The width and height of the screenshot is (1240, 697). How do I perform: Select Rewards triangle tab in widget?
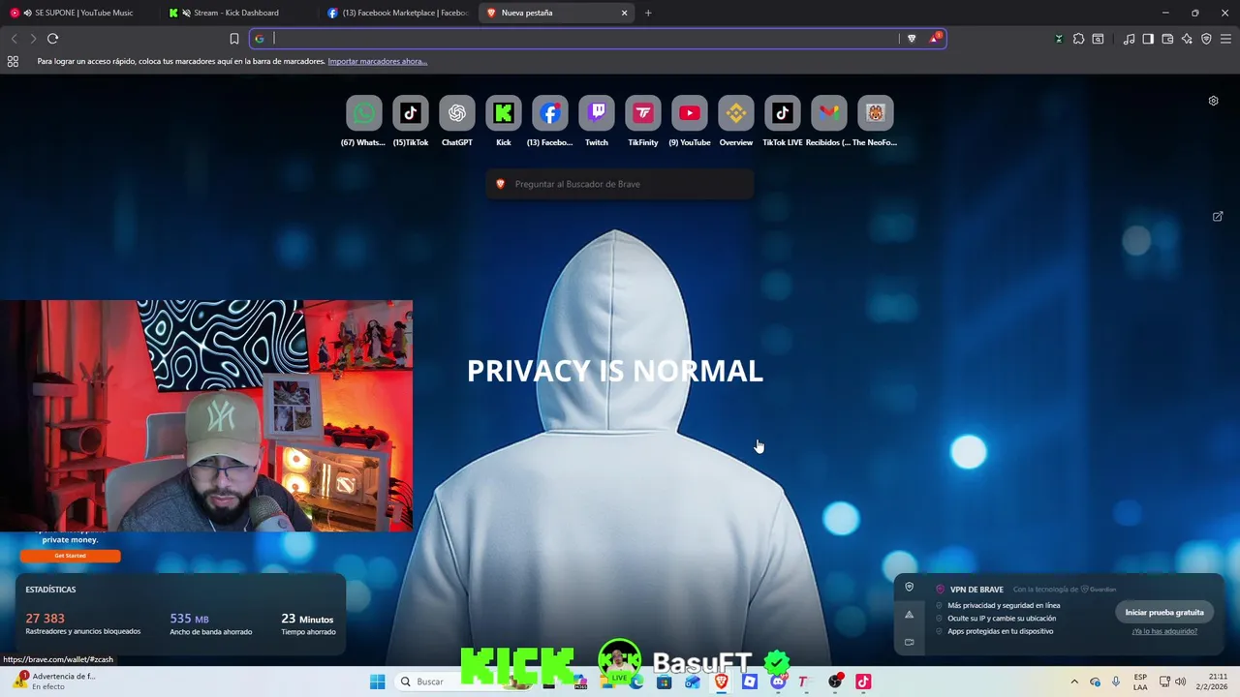coord(909,615)
